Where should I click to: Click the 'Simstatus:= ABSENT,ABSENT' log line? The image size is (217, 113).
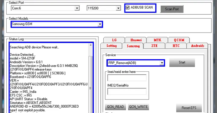pos(30,103)
